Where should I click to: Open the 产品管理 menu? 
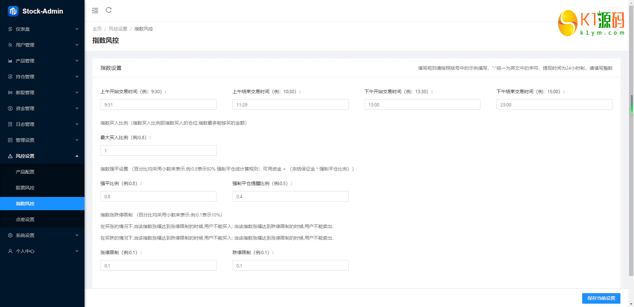click(42, 61)
